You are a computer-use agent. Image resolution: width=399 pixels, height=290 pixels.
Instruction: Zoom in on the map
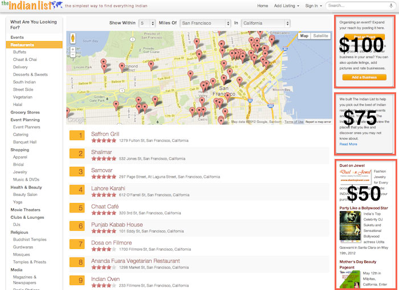point(73,49)
